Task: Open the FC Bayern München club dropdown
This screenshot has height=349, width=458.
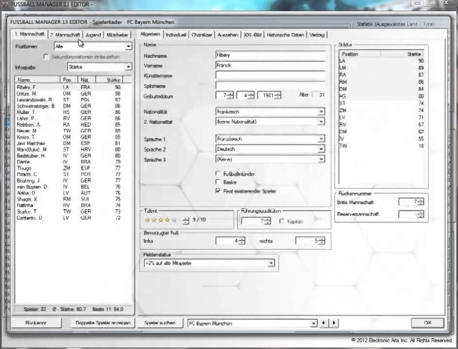Action: coord(313,323)
